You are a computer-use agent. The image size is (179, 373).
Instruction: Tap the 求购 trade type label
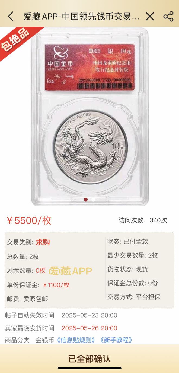point(43,242)
